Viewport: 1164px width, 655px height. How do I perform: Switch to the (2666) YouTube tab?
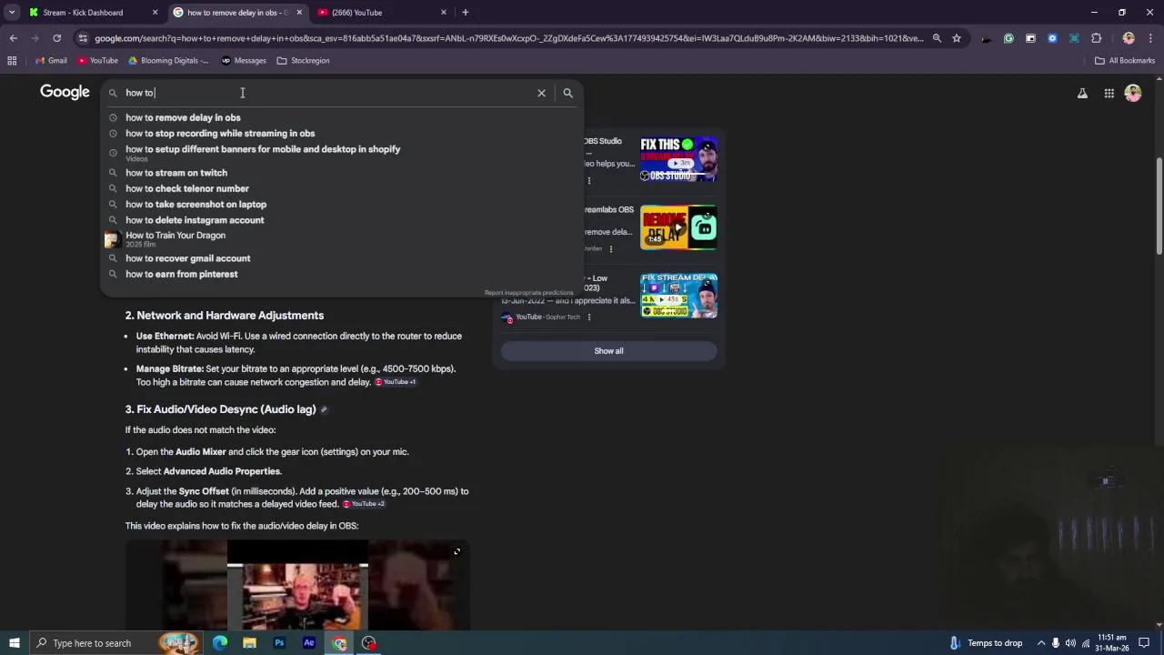pos(356,13)
